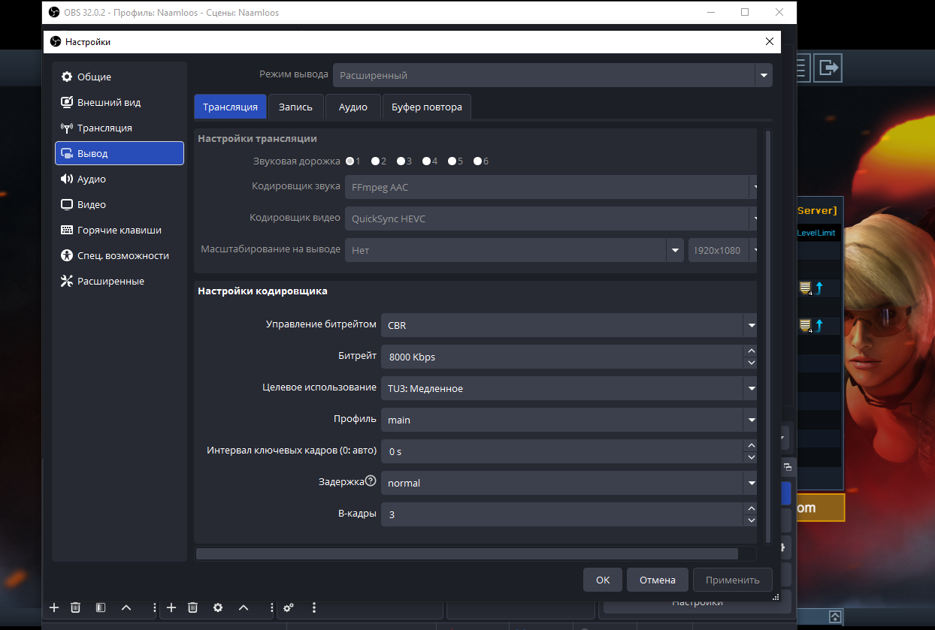This screenshot has height=630, width=935.
Task: Open the Кодировщик звука FFmpeg AAC dropdown
Action: point(550,187)
